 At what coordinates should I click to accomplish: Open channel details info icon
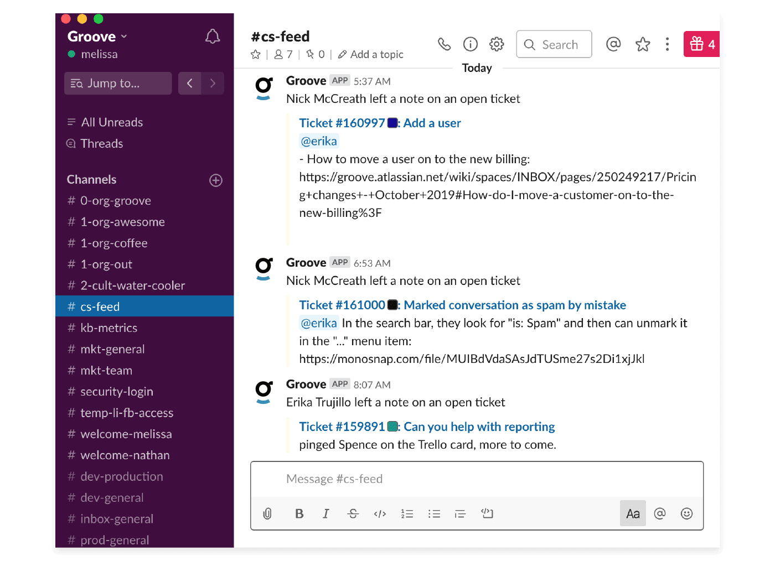point(470,44)
